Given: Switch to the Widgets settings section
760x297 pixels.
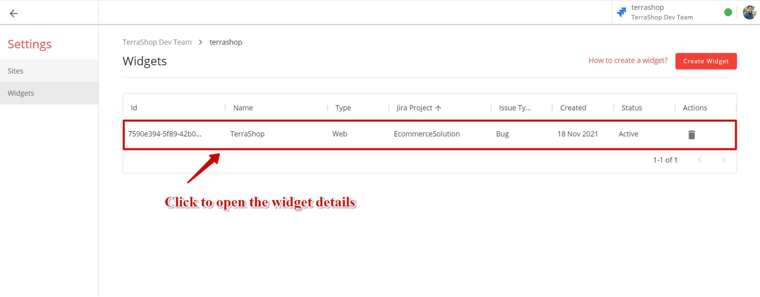Looking at the screenshot, I should [x=21, y=93].
